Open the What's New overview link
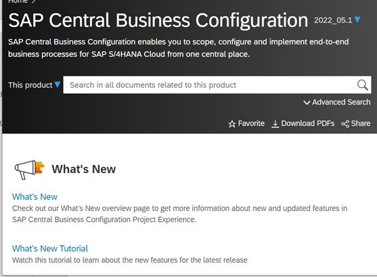Viewport: 377px width, 277px height. pos(35,197)
